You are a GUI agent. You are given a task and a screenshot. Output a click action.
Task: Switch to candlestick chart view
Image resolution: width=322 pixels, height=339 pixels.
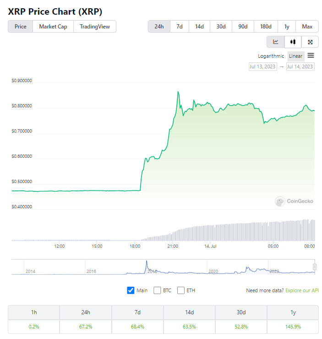click(293, 42)
